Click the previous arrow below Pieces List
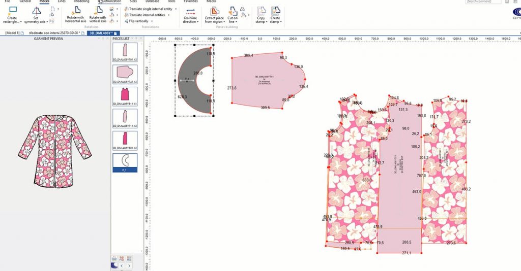This screenshot has height=271, width=521. 122,266
